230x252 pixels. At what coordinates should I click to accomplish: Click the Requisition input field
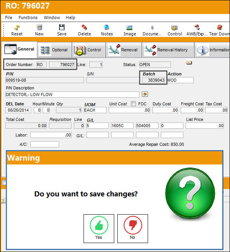pos(60,126)
